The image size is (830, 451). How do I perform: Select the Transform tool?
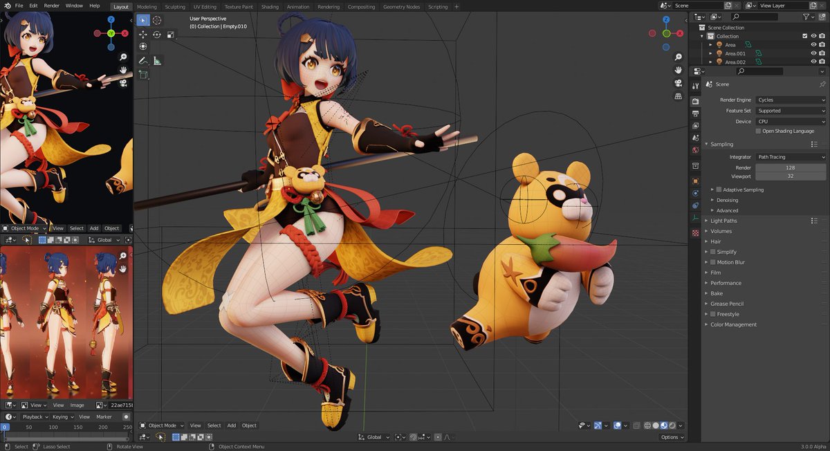pyautogui.click(x=143, y=46)
